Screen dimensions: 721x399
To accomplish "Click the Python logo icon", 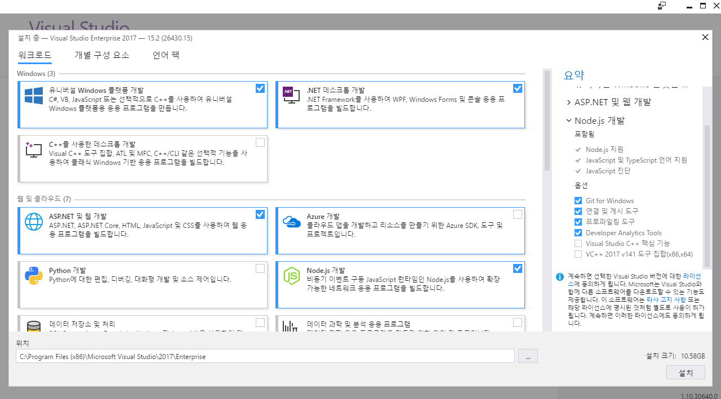I will (x=34, y=276).
